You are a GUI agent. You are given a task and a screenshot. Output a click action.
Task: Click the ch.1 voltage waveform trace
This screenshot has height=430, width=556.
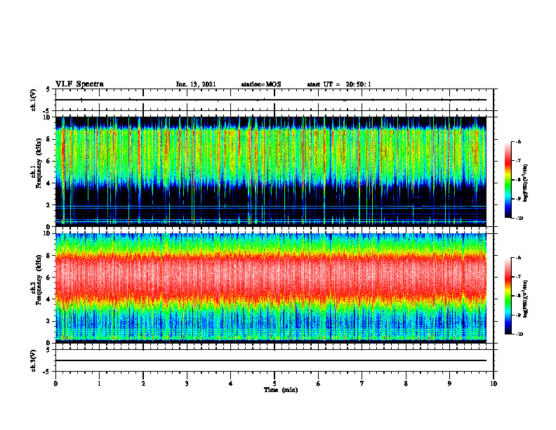click(x=271, y=100)
